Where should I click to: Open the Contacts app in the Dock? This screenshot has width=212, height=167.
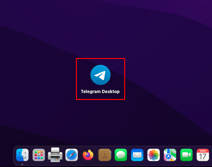tap(105, 155)
